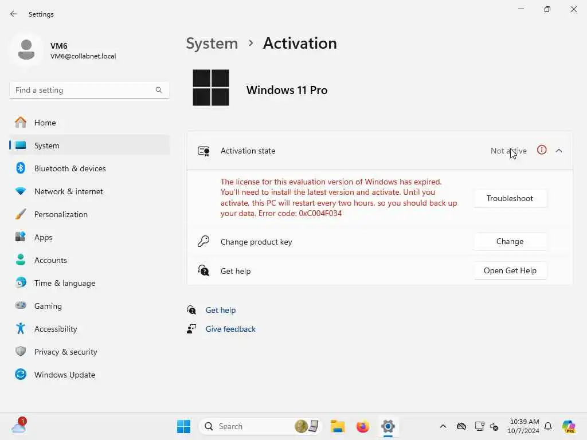Open clock showing 10:39 AM 10/7/2024

523,426
